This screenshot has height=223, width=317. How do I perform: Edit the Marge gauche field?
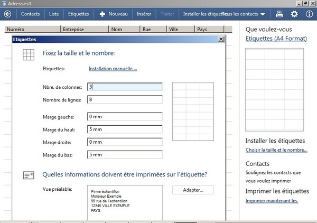tap(125, 117)
